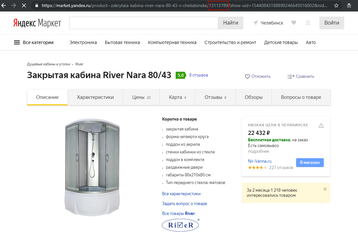Screen dimensions: 358x235
Task: Click the search input field
Action: click(x=144, y=23)
